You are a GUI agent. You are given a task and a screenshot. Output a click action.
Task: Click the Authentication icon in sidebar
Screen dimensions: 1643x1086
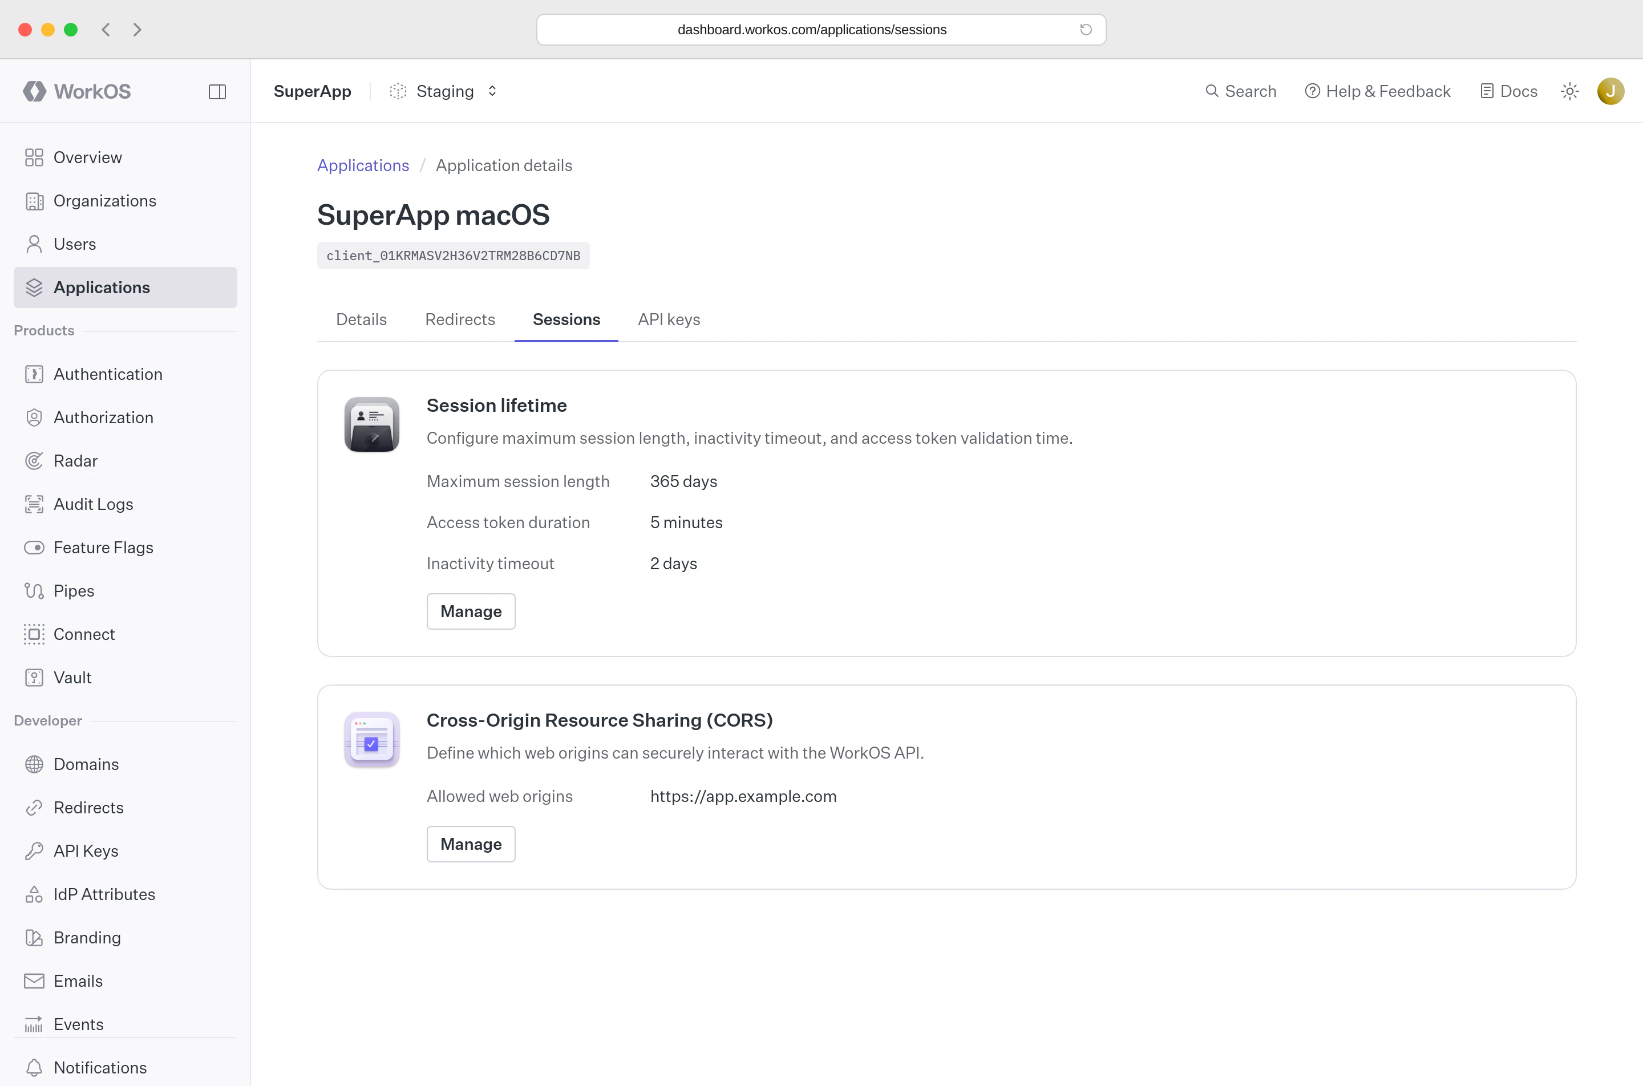pos(34,374)
